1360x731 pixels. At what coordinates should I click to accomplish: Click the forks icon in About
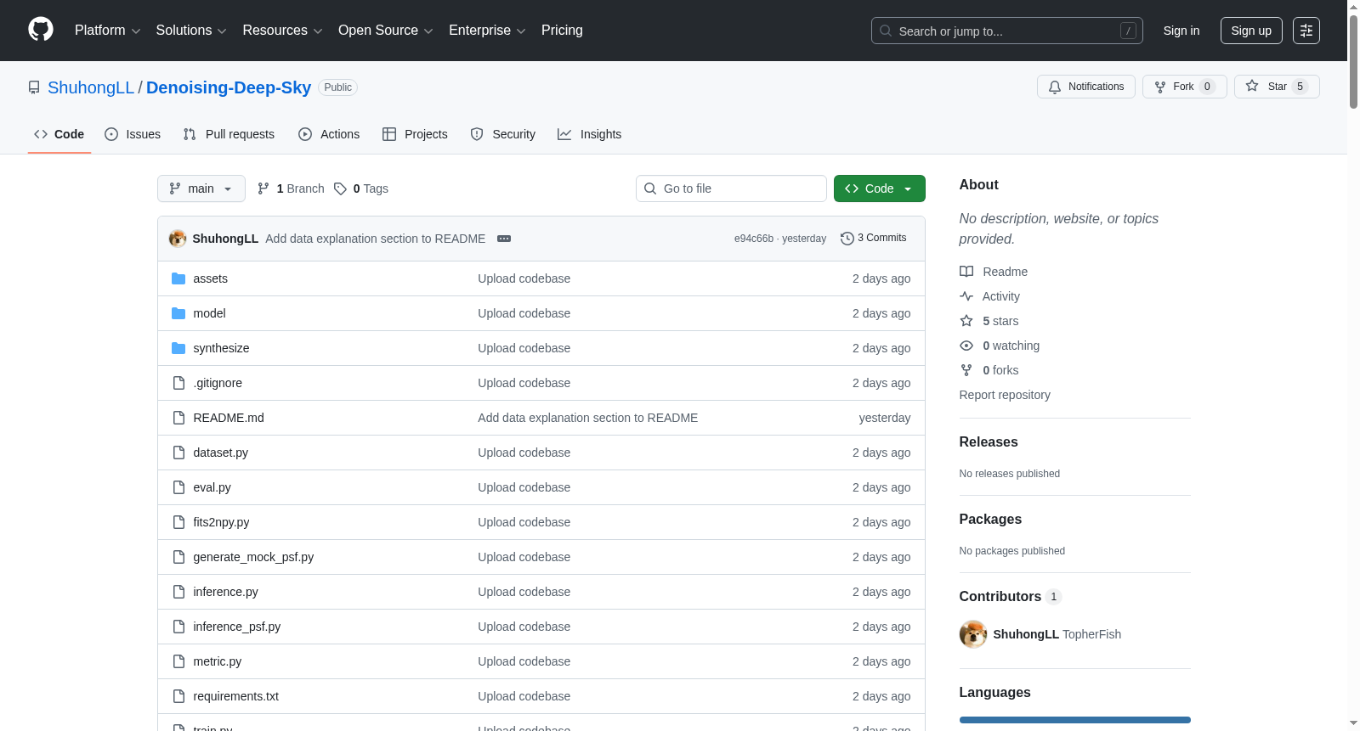coord(966,370)
